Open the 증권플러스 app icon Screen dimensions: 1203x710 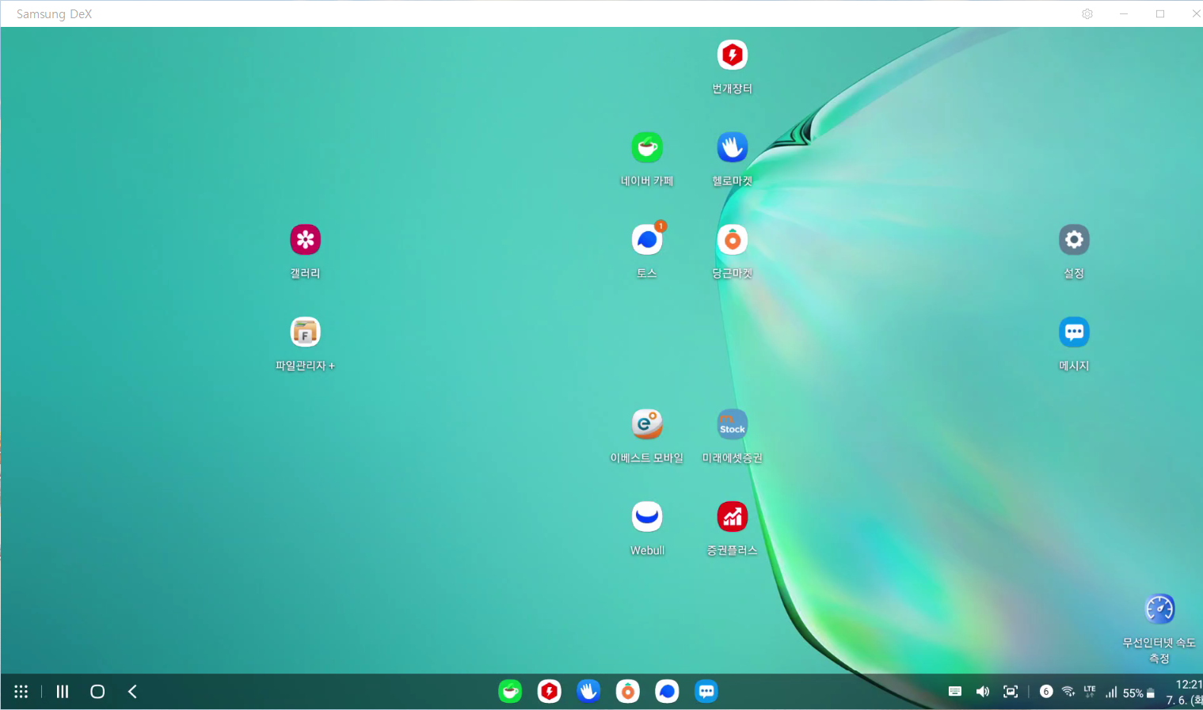[733, 517]
